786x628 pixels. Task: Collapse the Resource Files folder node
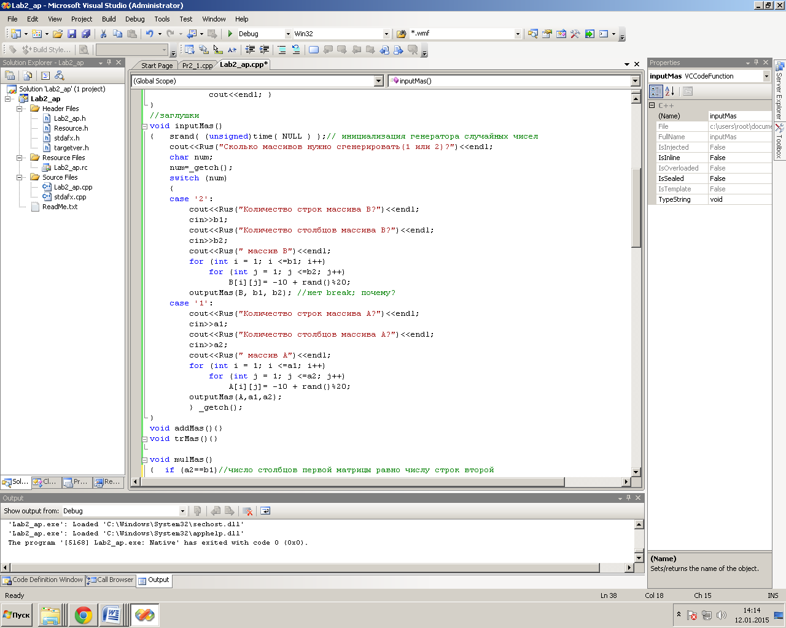[x=20, y=158]
